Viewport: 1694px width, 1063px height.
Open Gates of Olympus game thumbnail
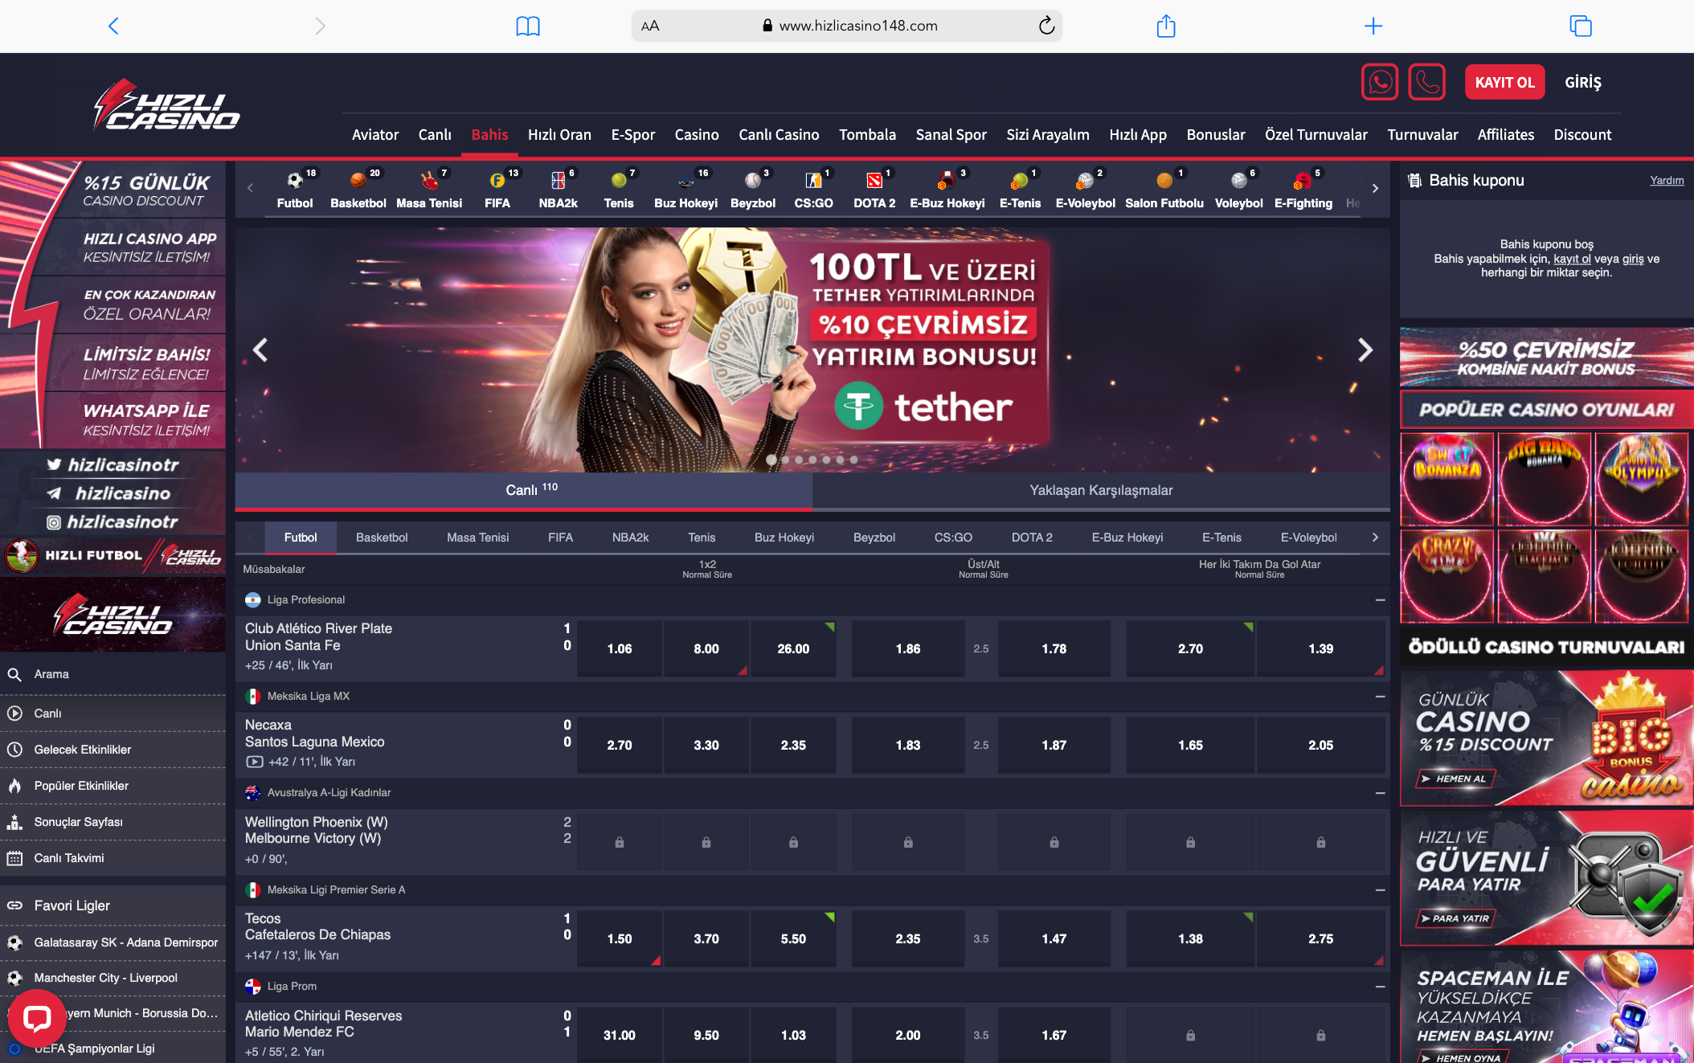pyautogui.click(x=1641, y=479)
